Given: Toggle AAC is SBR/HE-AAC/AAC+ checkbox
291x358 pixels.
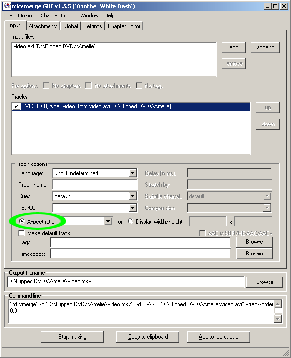Looking at the screenshot, I should coord(202,233).
